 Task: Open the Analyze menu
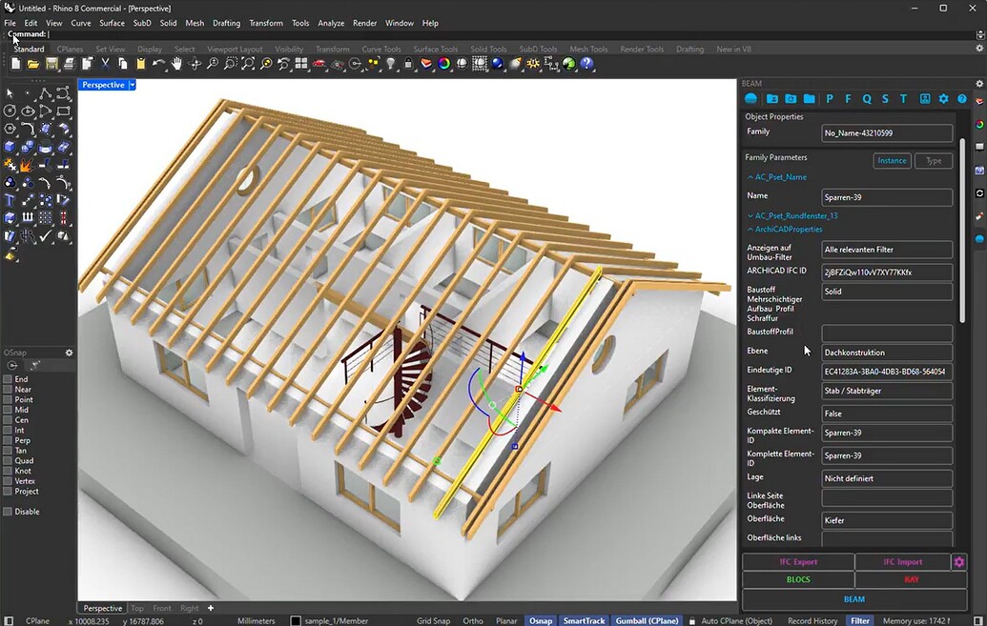[331, 23]
